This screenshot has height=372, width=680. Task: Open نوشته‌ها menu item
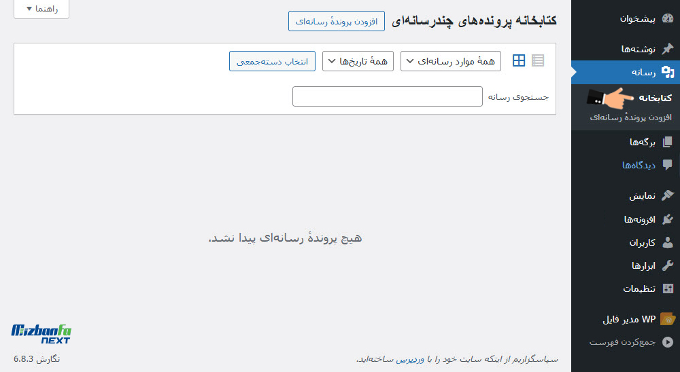point(639,49)
